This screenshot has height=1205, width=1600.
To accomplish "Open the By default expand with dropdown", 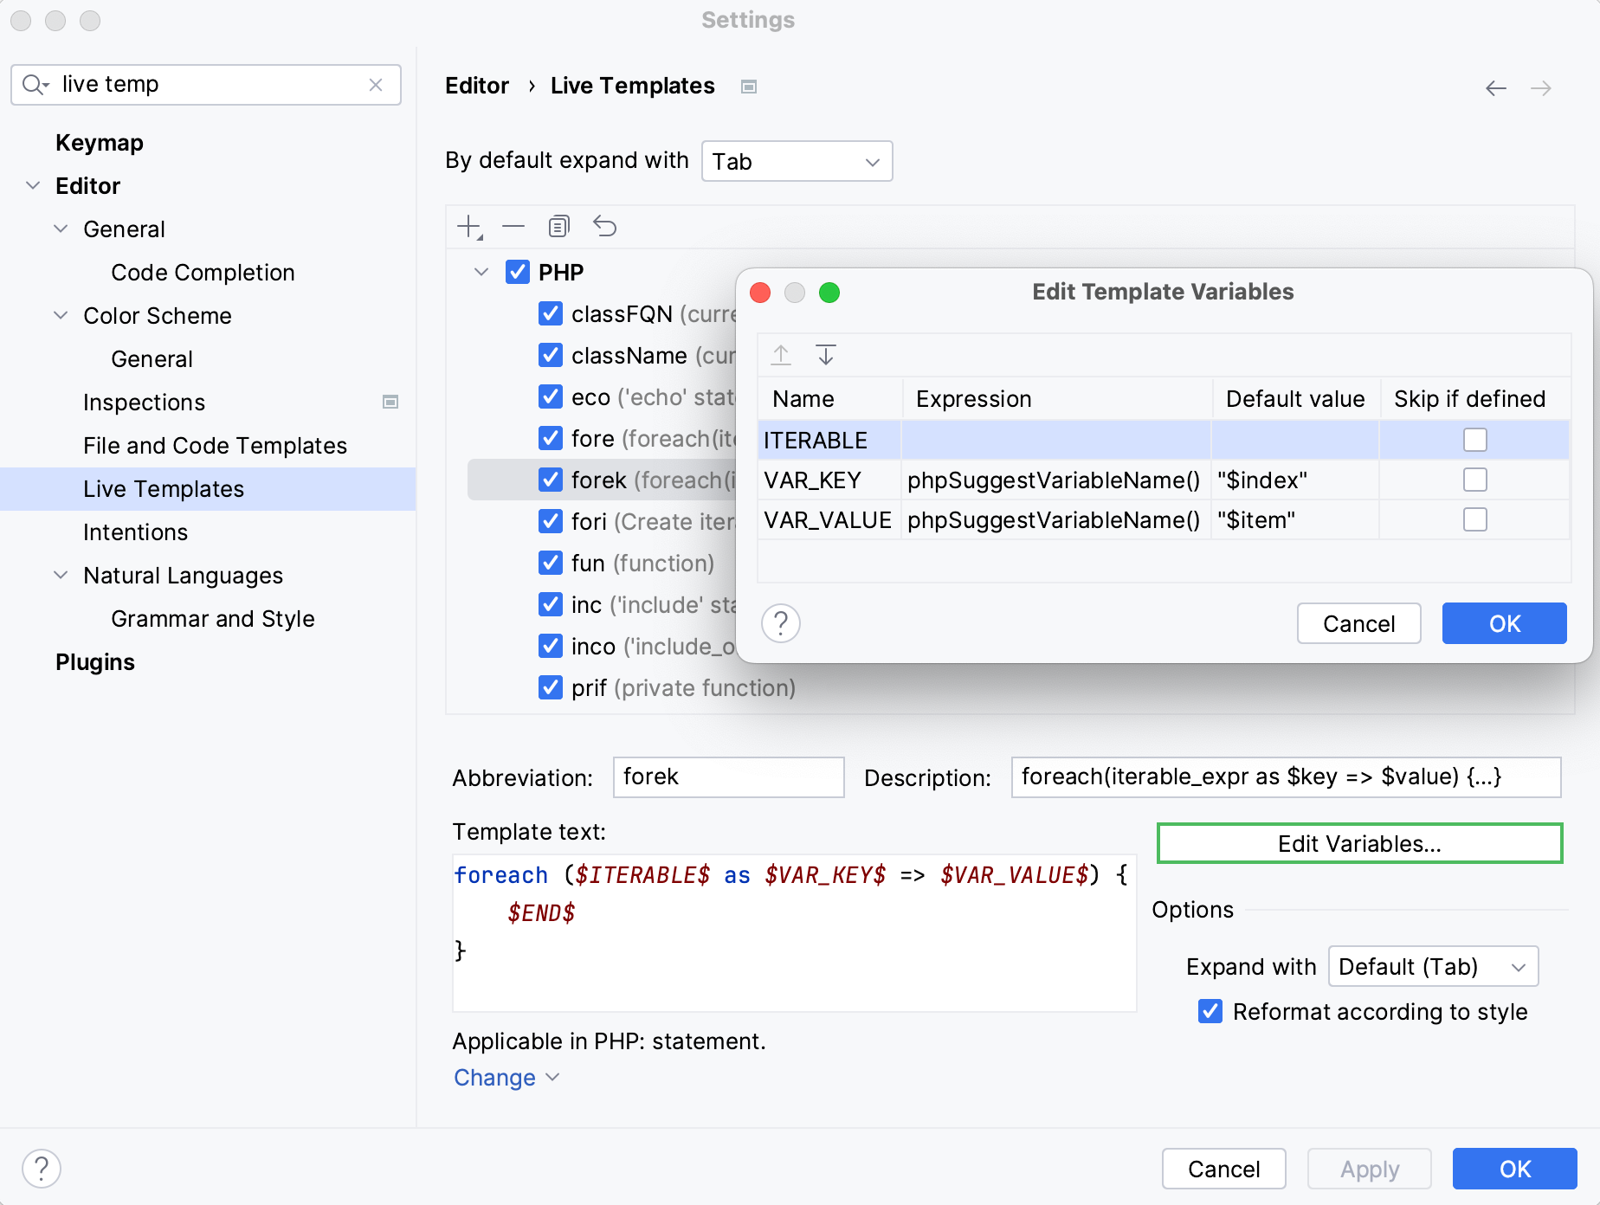I will click(x=795, y=161).
